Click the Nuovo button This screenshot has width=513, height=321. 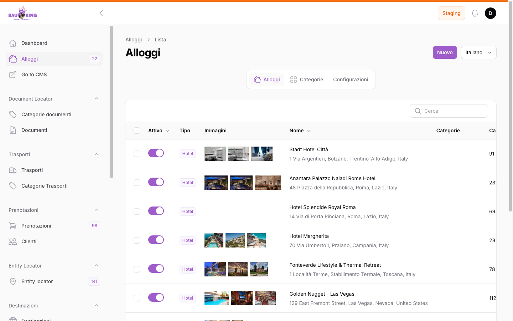pos(445,52)
